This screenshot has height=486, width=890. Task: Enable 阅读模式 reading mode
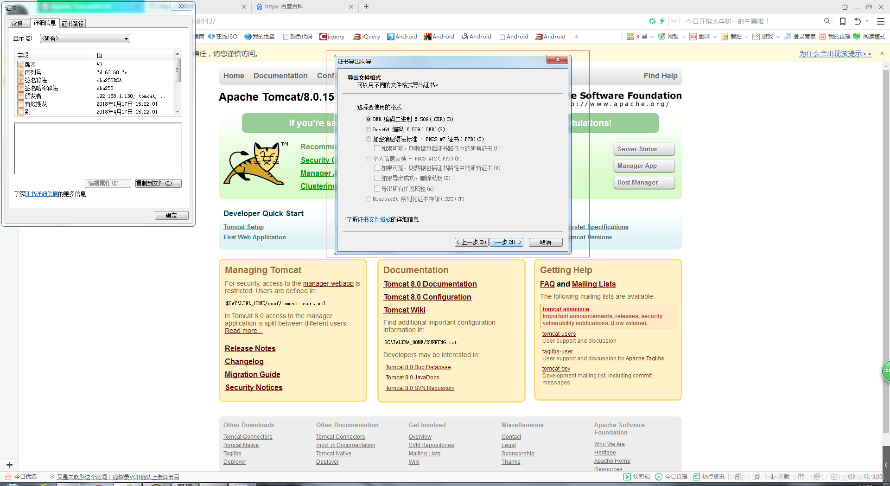tap(870, 37)
